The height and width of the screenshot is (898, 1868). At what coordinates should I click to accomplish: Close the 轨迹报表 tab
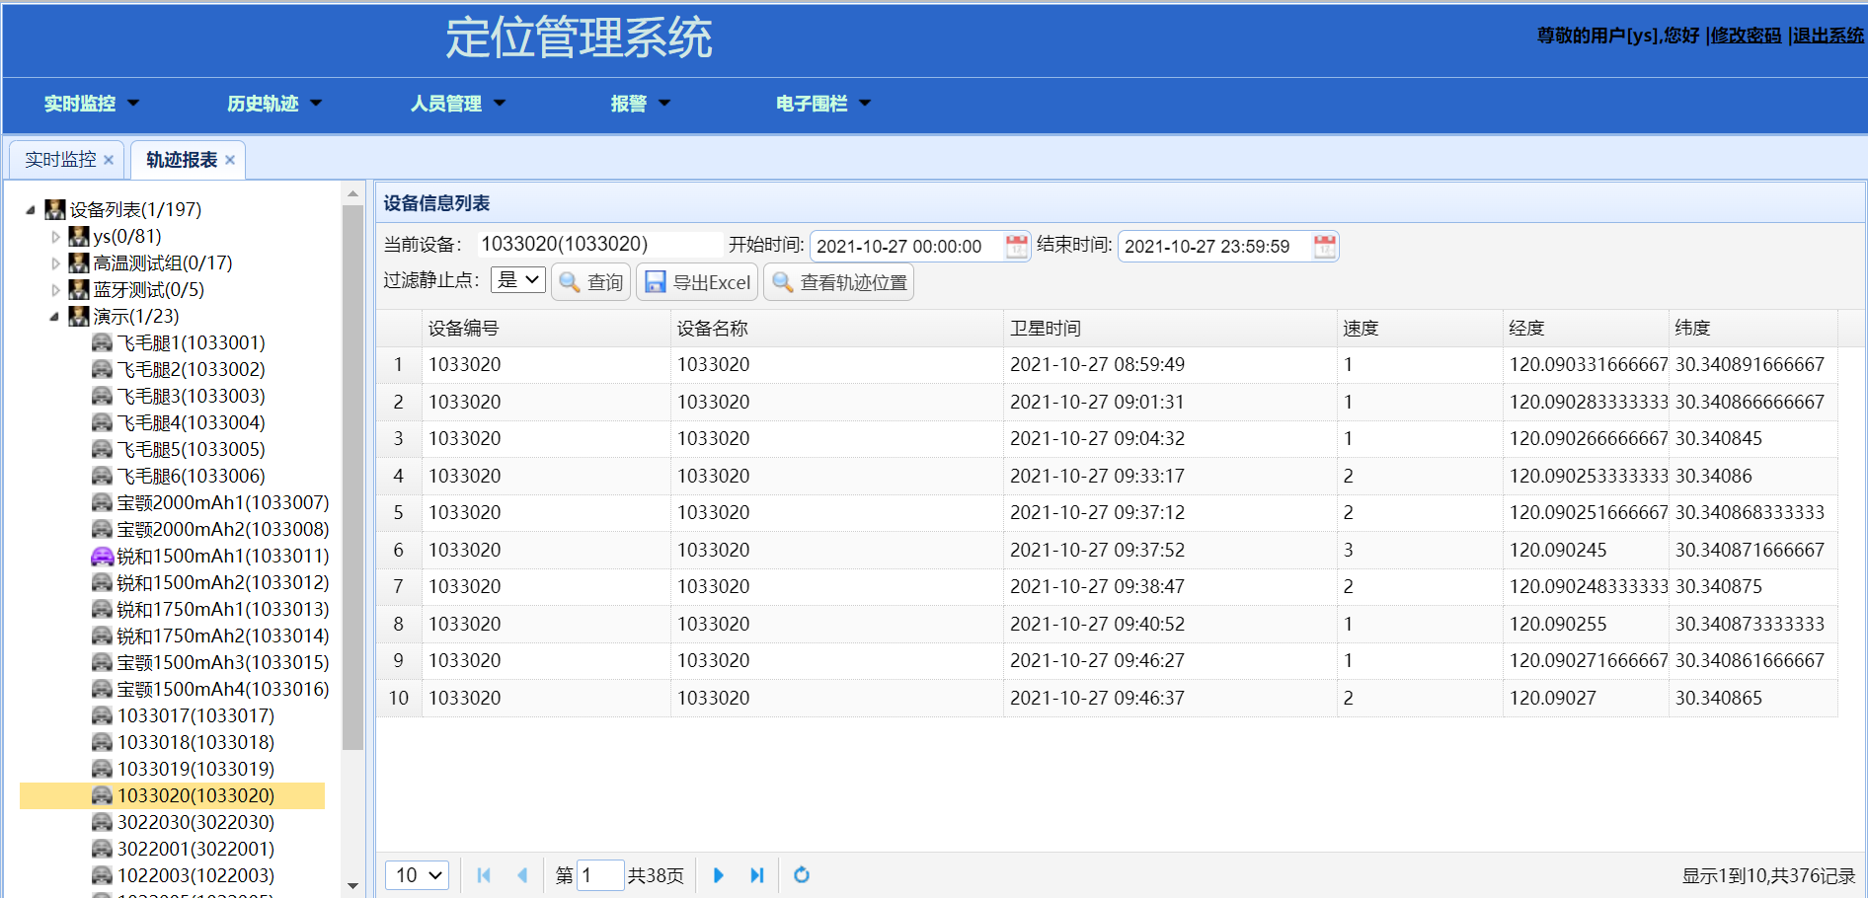pos(230,160)
